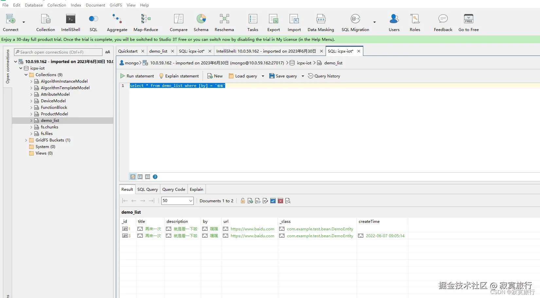Screen dimensions: 540x298
Task: Switch to the IntelliShell tab
Action: (266, 51)
